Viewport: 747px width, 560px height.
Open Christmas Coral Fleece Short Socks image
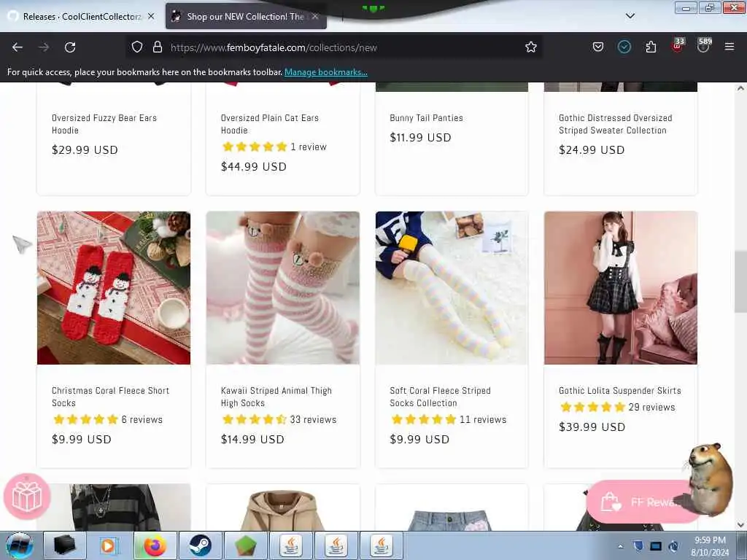coord(114,288)
